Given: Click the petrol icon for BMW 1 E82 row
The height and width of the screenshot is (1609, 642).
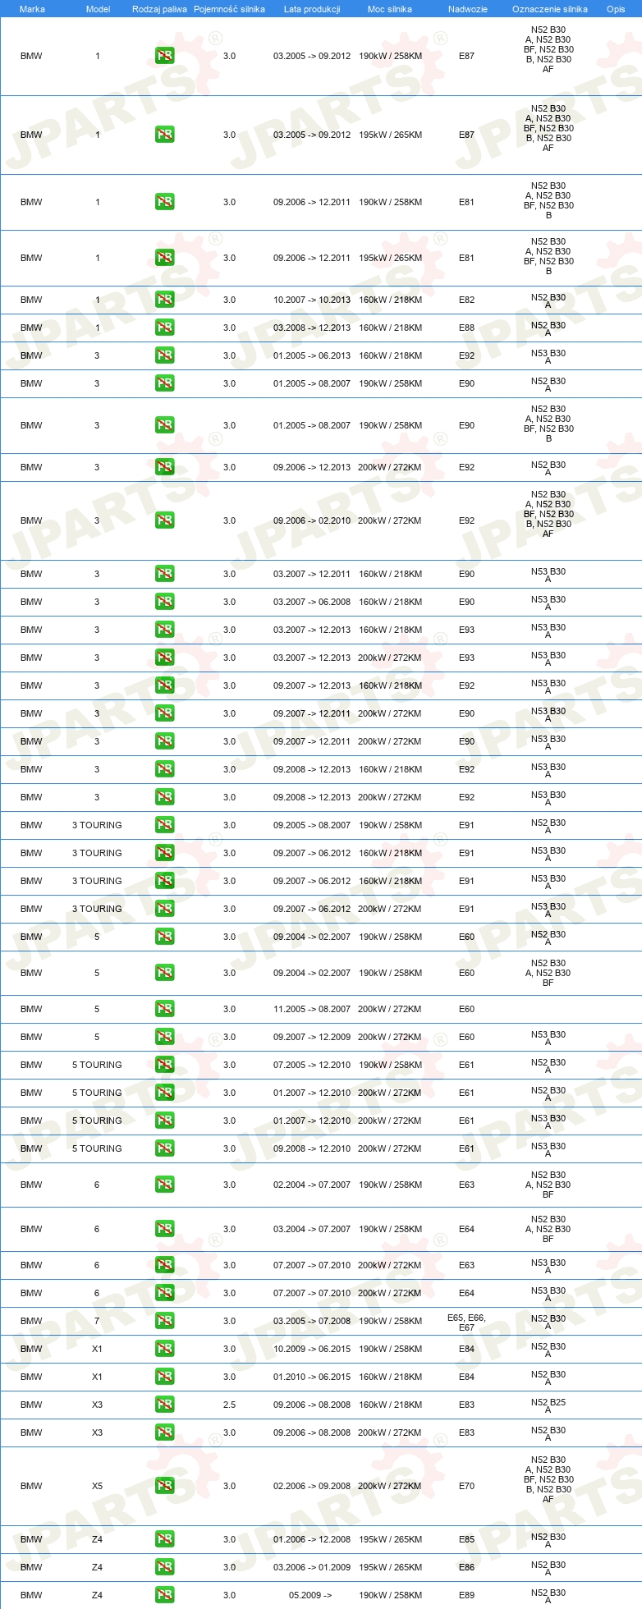Looking at the screenshot, I should click(x=164, y=300).
